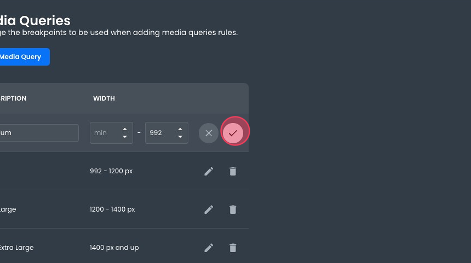Screen dimensions: 471x263
Task: Click the description text input field
Action: (38, 133)
